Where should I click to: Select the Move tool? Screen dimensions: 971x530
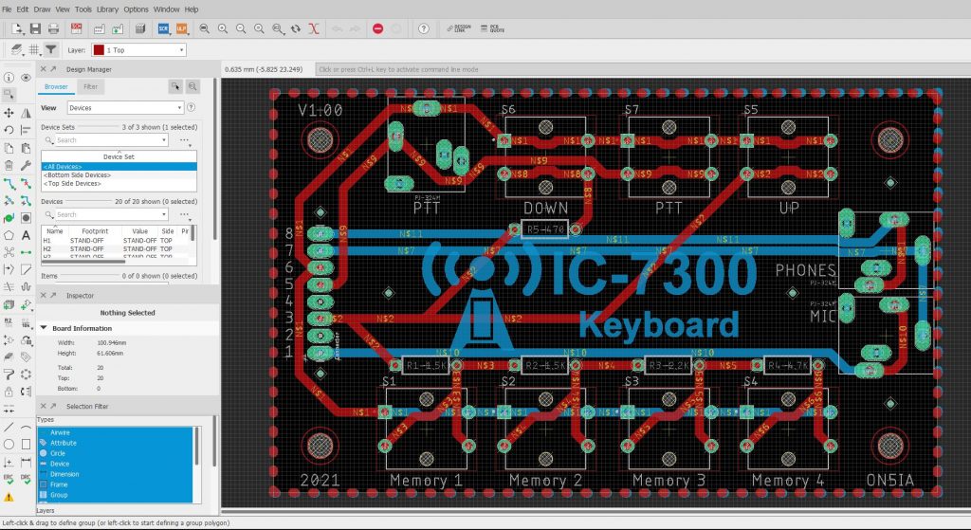[9, 113]
